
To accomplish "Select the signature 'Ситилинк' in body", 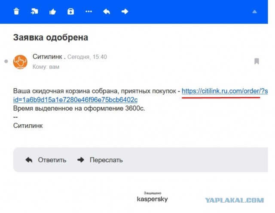I will (x=28, y=126).
